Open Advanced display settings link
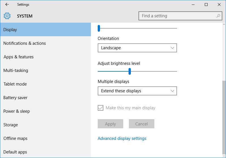226x158 pixels. click(122, 138)
